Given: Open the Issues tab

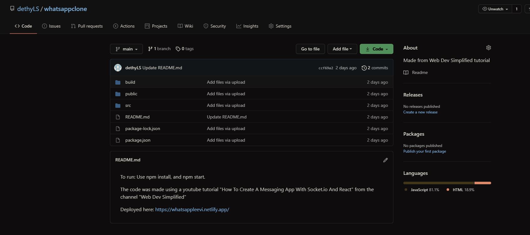Looking at the screenshot, I should pos(51,26).
